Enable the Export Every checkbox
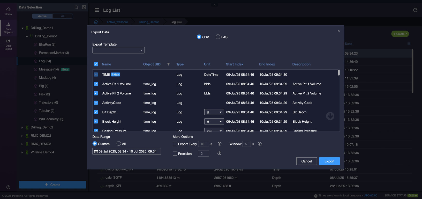Image resolution: width=422 pixels, height=199 pixels. pos(175,144)
